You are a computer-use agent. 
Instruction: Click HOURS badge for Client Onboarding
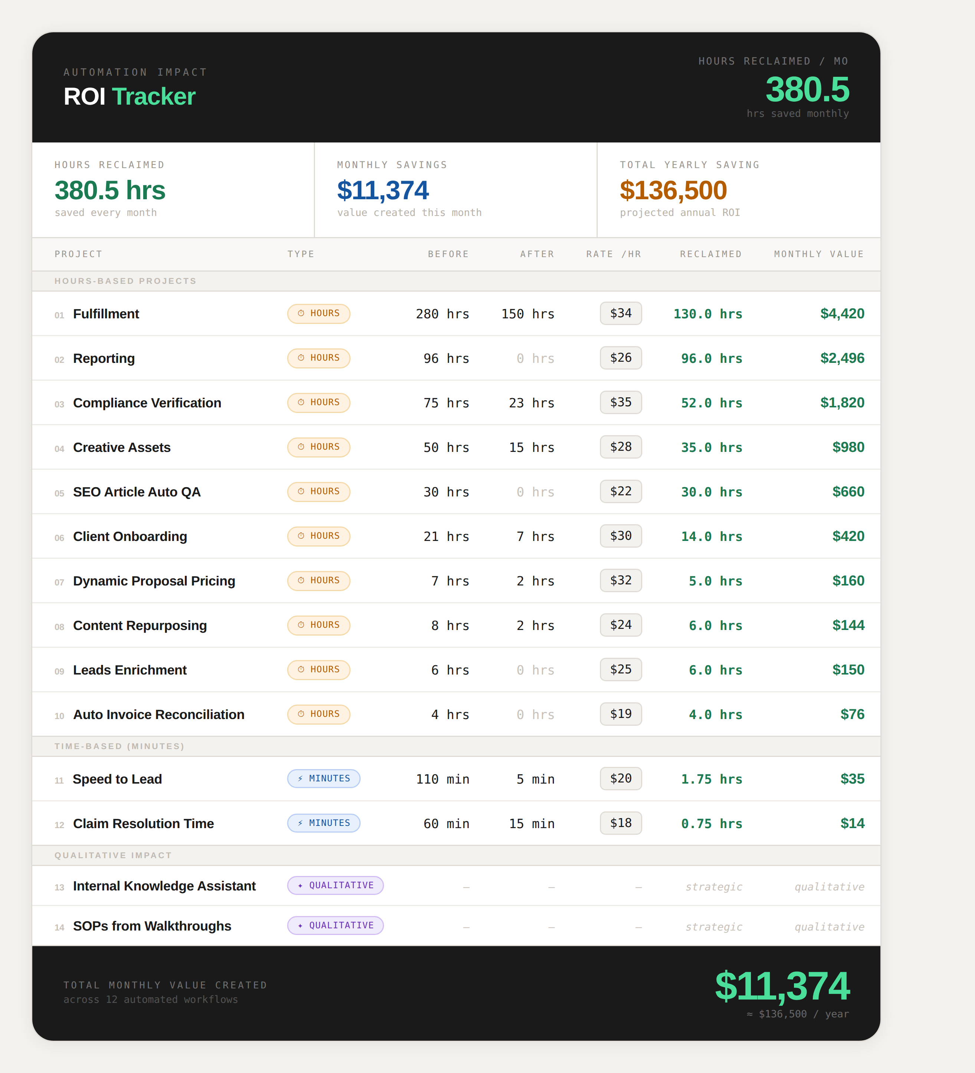319,536
